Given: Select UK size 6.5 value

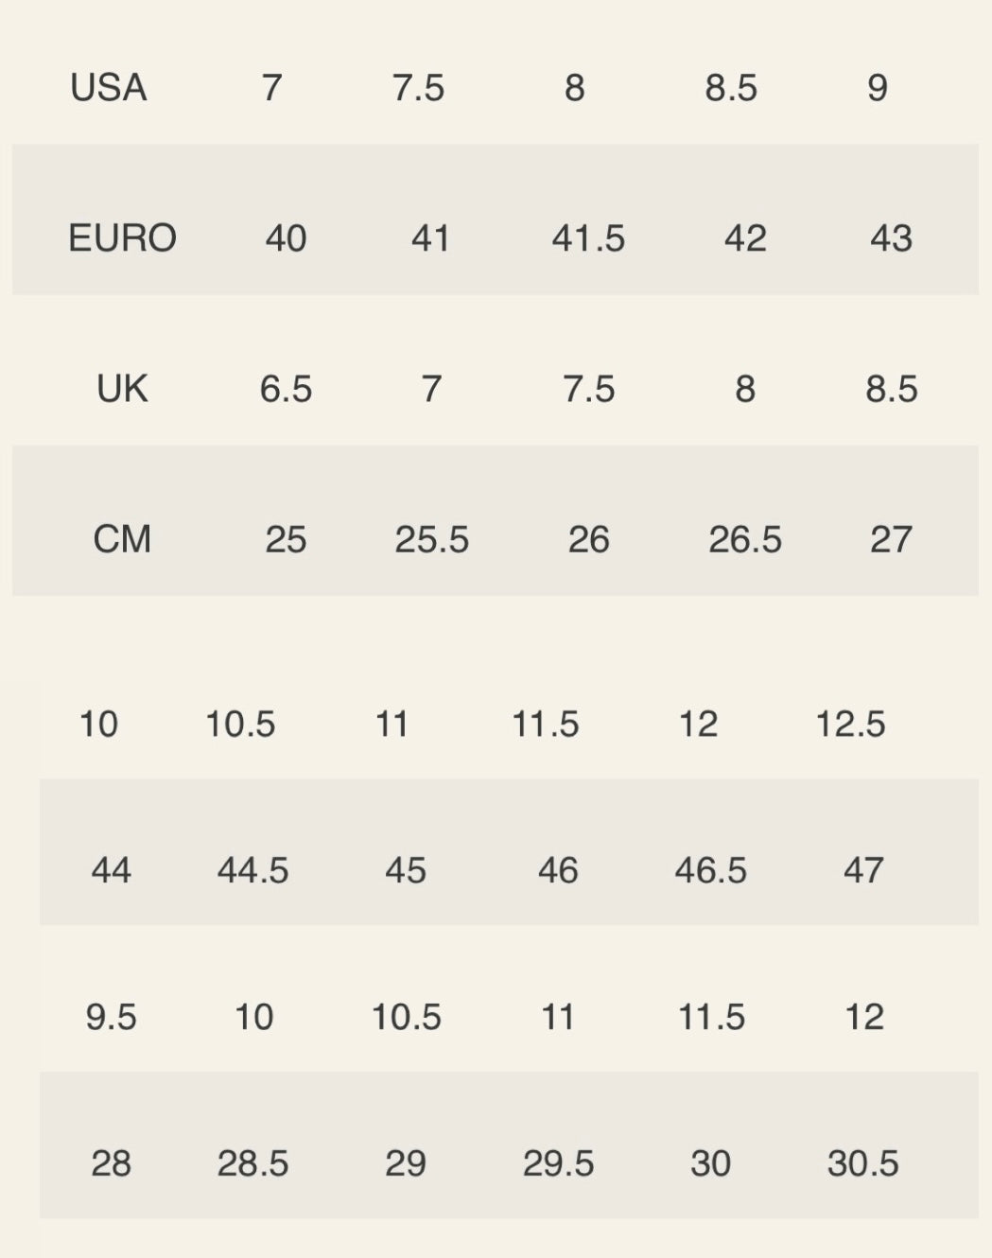Looking at the screenshot, I should (x=286, y=389).
